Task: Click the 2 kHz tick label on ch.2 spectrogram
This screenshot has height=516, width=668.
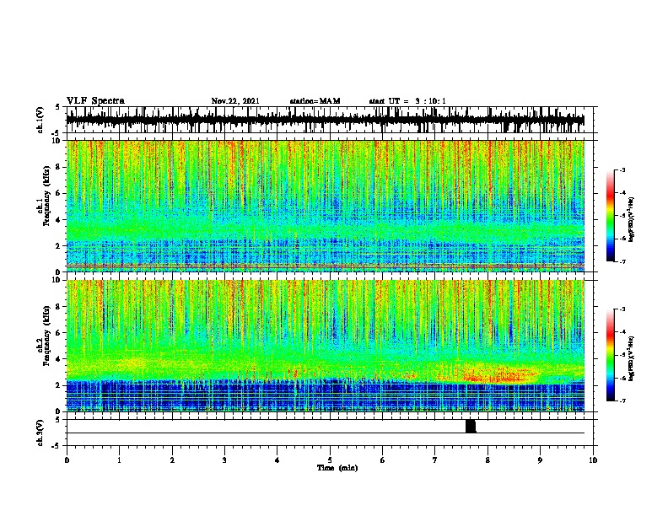Action: (x=59, y=385)
